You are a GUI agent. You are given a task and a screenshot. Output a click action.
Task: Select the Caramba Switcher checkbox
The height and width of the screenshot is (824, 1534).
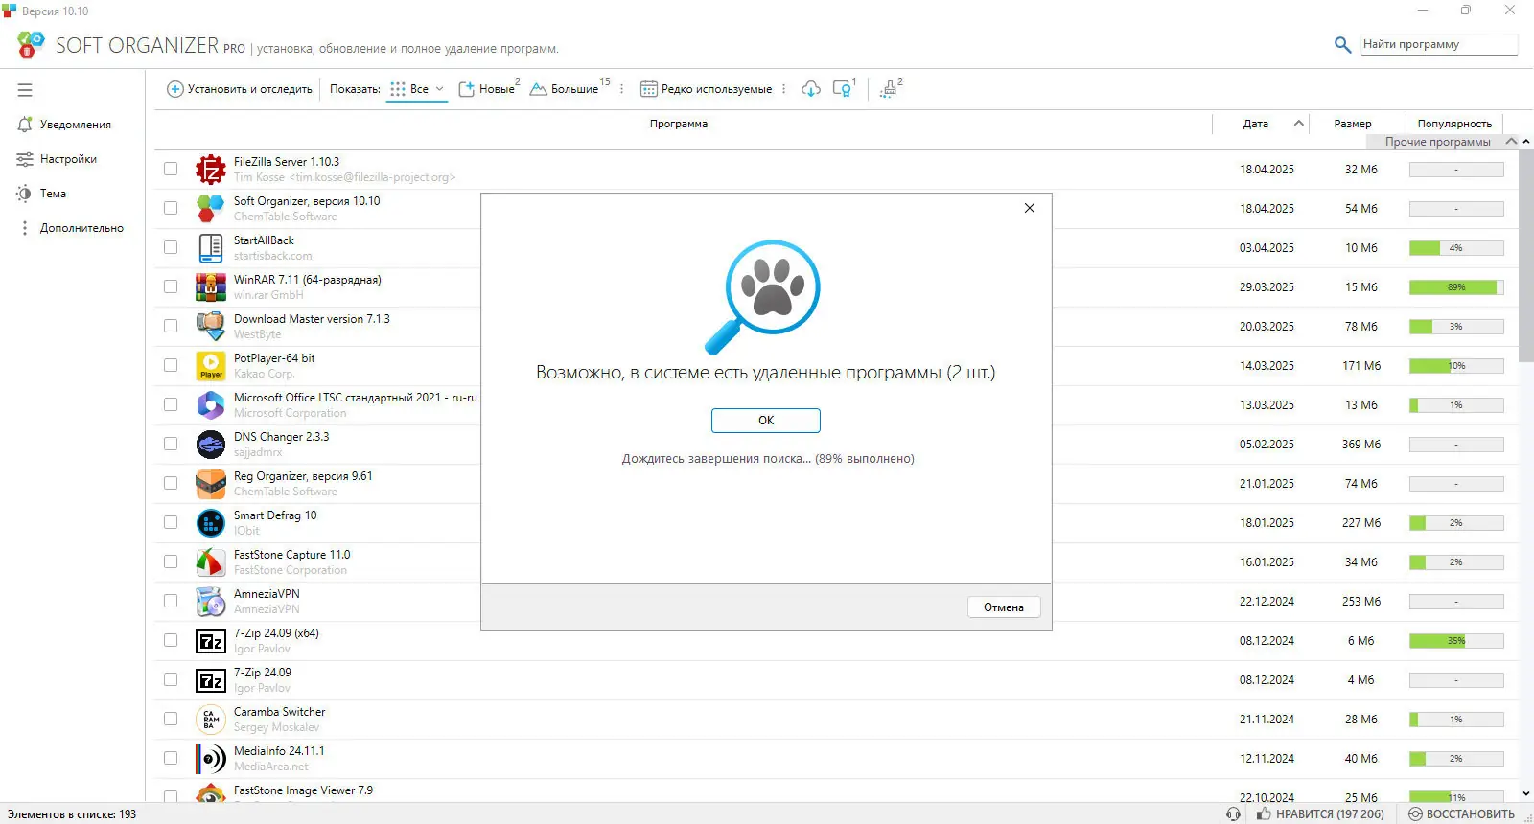point(171,720)
